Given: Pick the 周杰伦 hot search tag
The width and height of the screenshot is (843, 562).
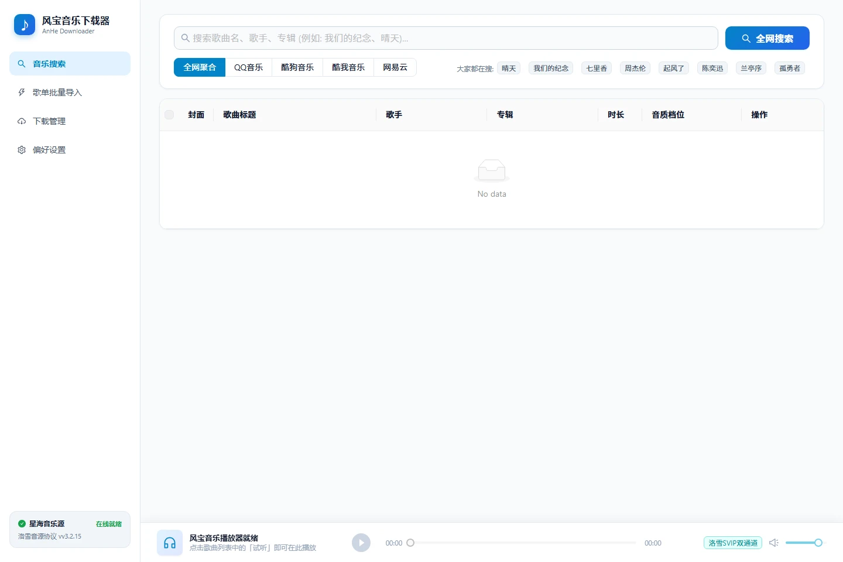Looking at the screenshot, I should tap(635, 68).
